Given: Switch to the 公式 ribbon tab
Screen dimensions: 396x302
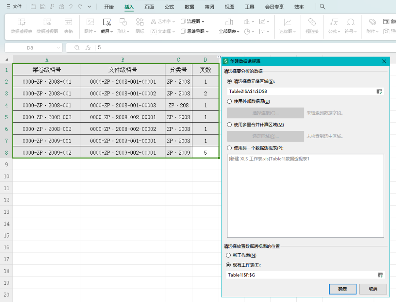Looking at the screenshot, I should (x=169, y=7).
